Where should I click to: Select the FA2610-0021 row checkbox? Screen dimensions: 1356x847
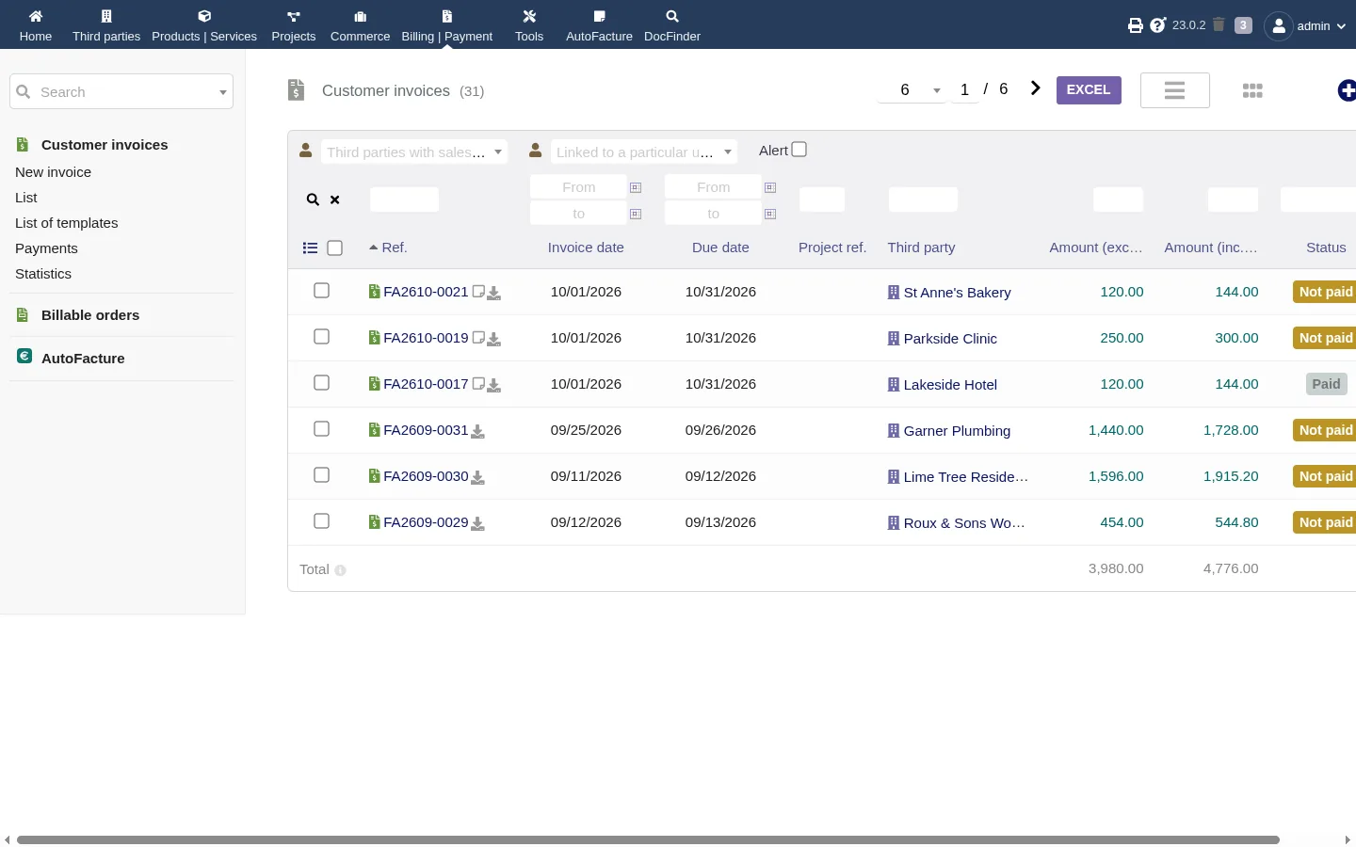tap(321, 291)
